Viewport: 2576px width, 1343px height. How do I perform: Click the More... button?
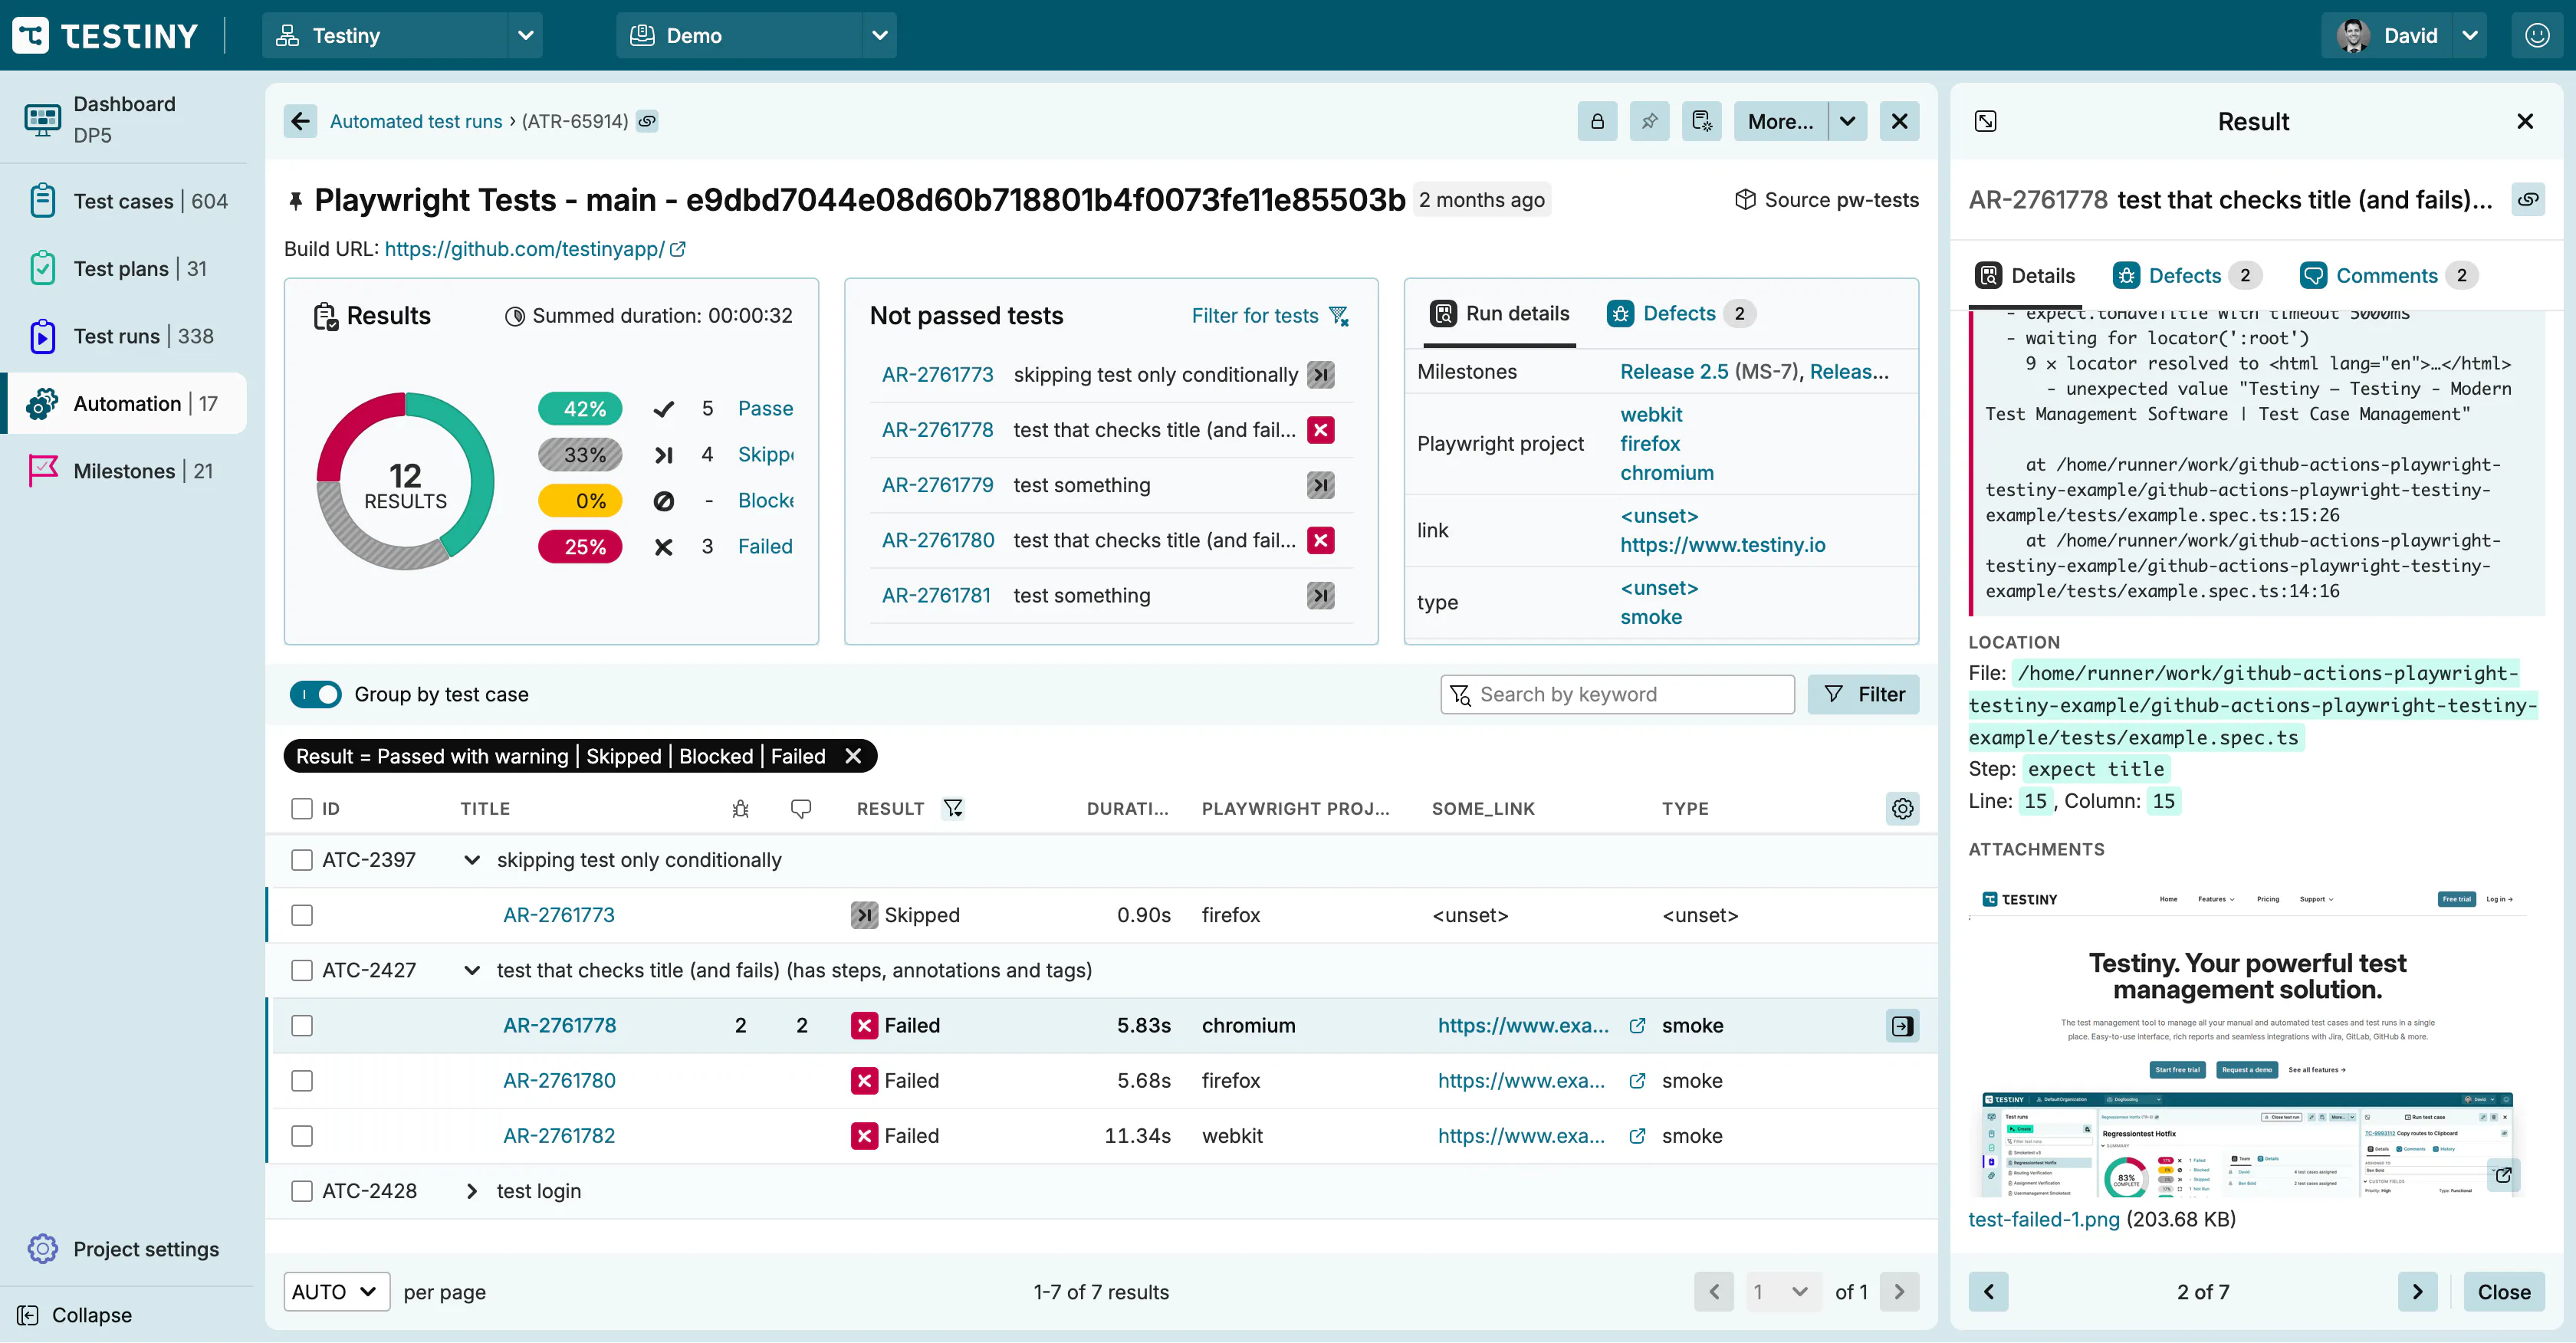point(1780,121)
